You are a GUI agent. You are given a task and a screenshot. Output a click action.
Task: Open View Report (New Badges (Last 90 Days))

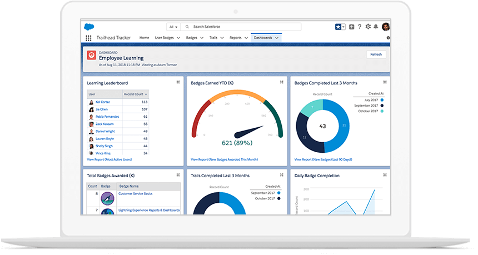323,159
